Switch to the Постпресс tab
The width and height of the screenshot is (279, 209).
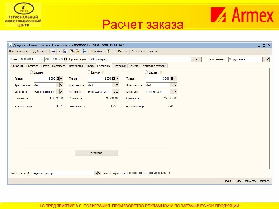(x=59, y=66)
